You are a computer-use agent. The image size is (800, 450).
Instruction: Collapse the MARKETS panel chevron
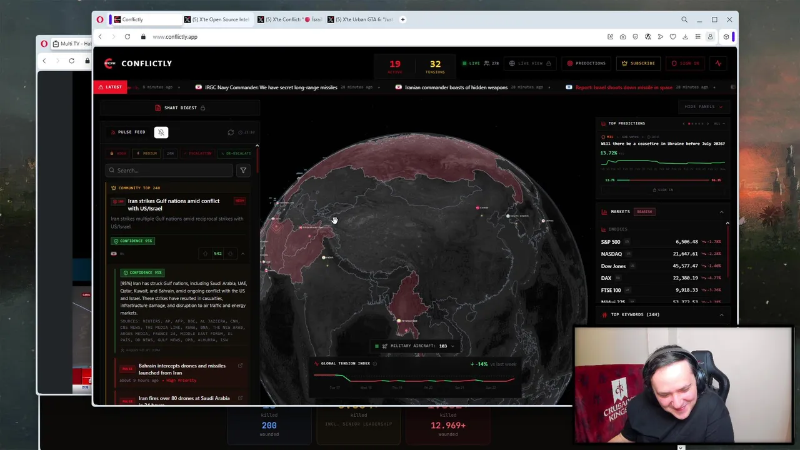[721, 212]
